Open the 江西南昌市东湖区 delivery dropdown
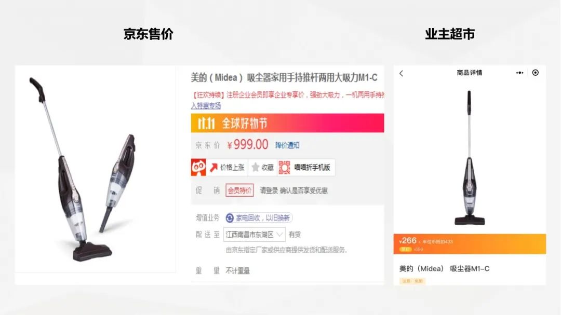561x315 pixels. [x=255, y=235]
